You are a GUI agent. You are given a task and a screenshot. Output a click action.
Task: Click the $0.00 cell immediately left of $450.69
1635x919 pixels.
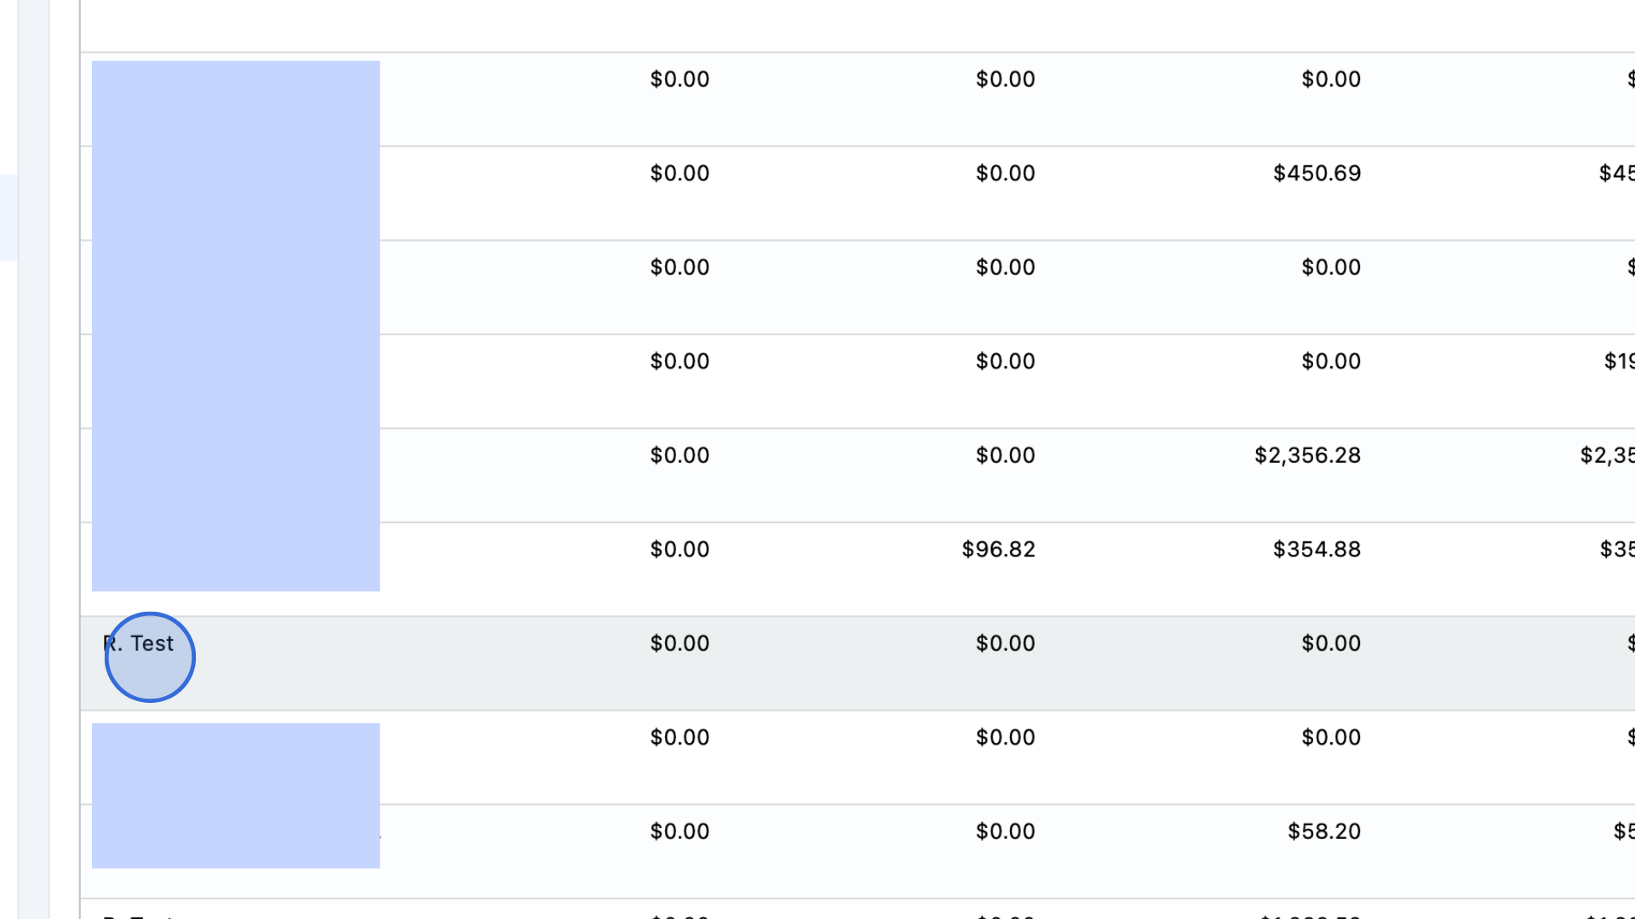coord(1006,174)
